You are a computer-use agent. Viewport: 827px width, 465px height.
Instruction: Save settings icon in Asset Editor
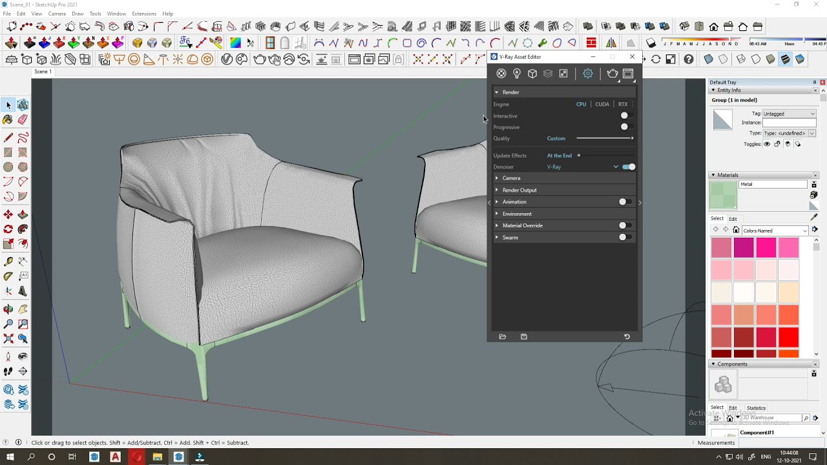524,336
